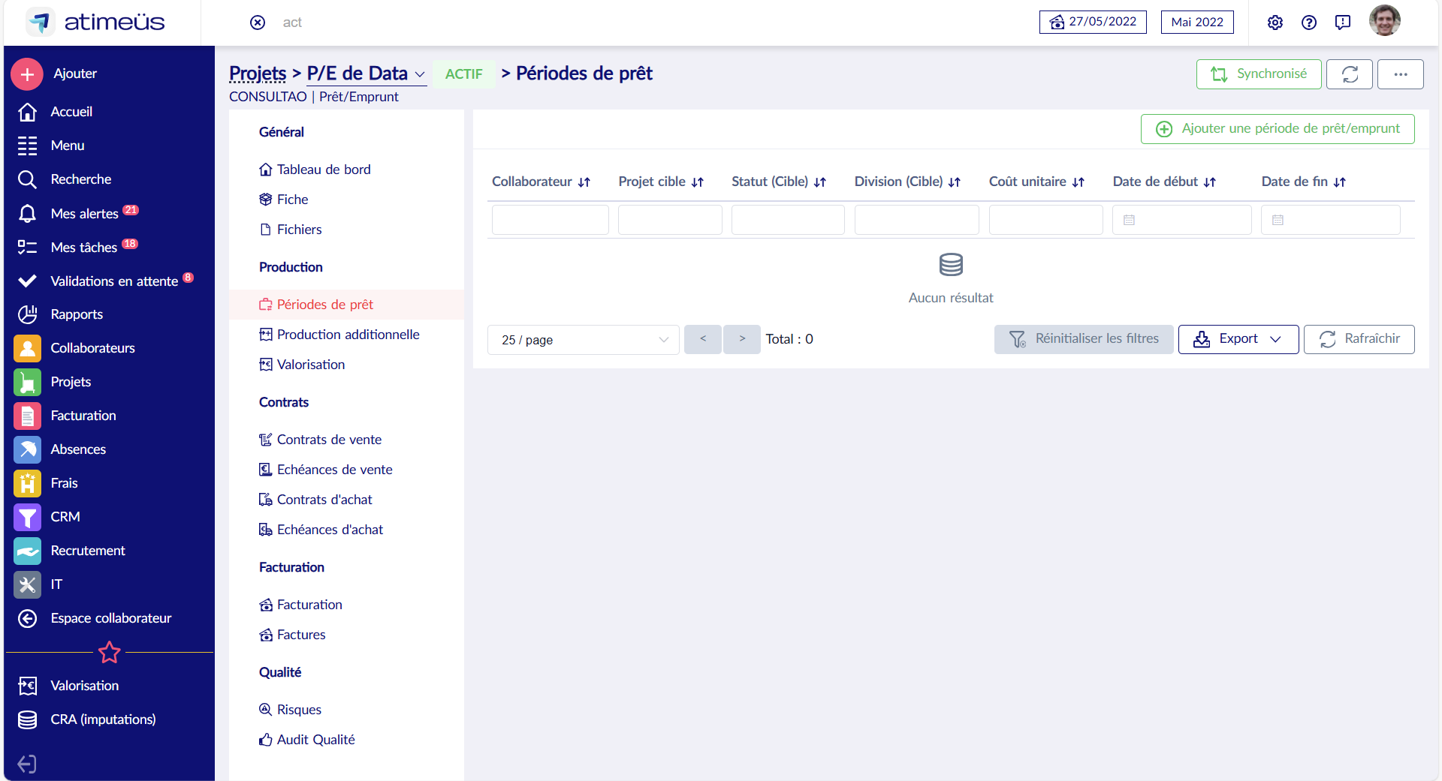The image size is (1442, 781).
Task: Click the red Ajouter plus icon
Action: (x=27, y=74)
